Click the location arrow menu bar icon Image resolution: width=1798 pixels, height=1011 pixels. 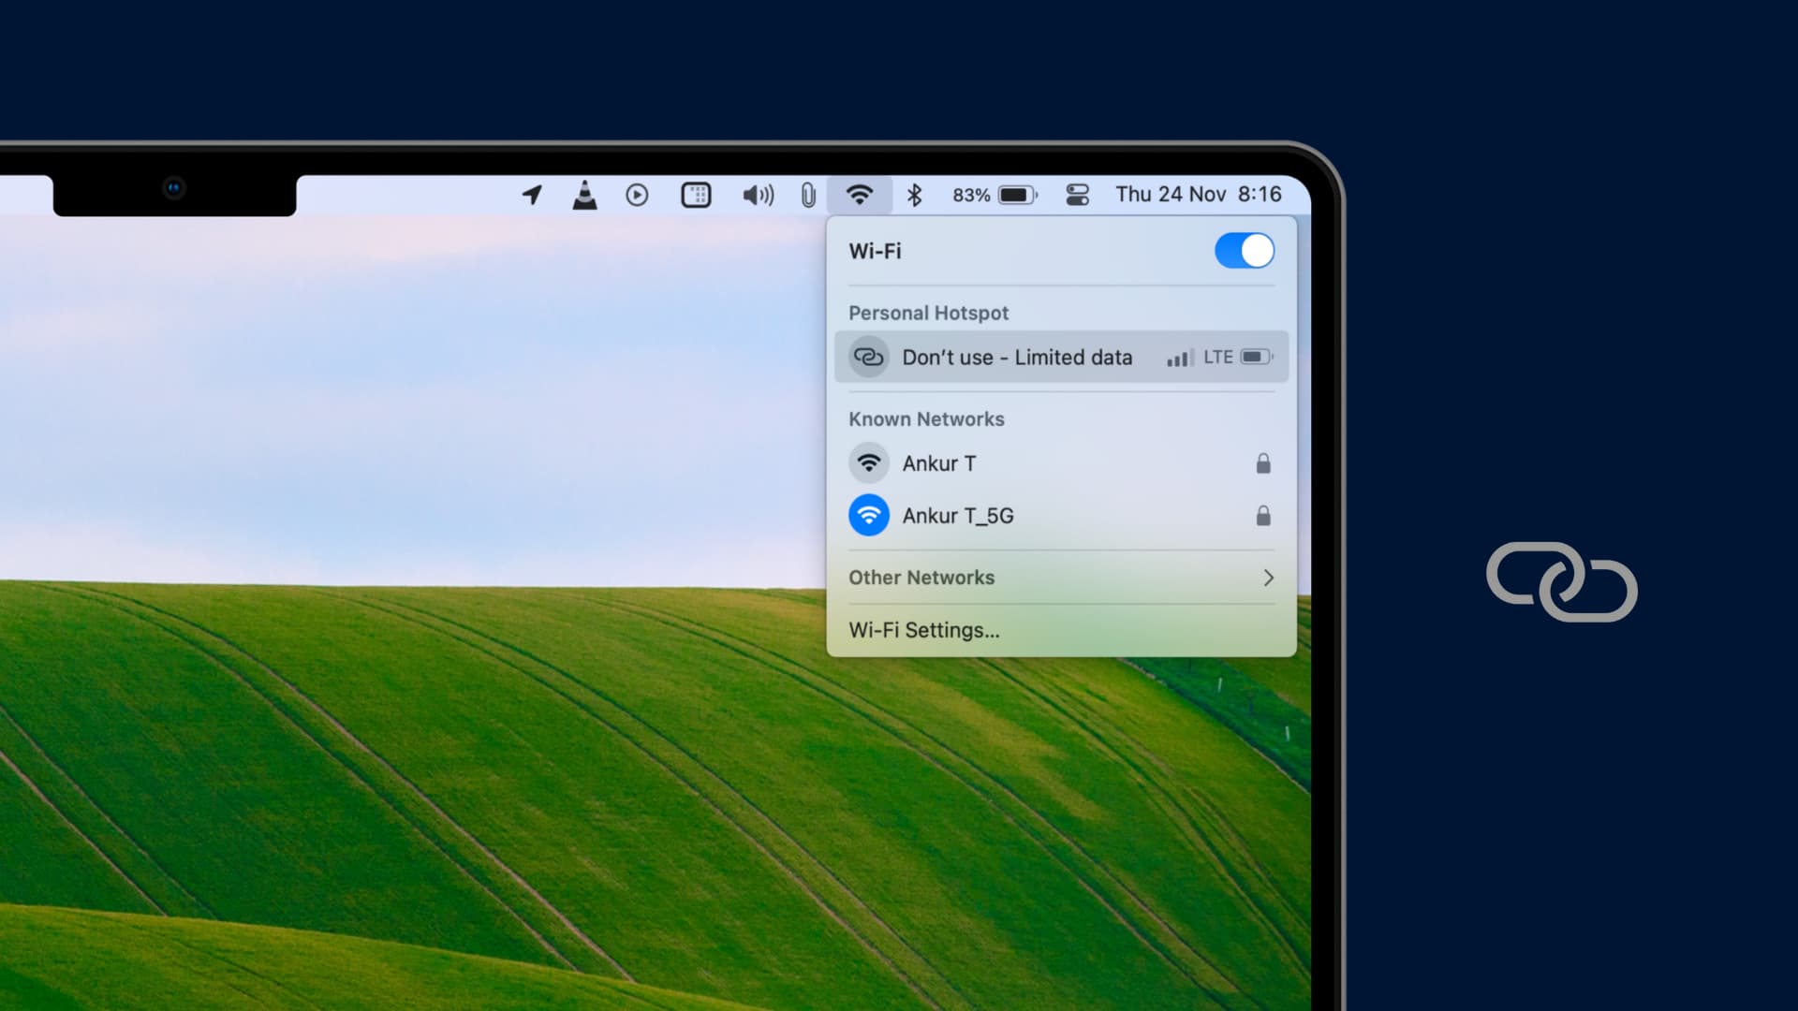point(532,195)
